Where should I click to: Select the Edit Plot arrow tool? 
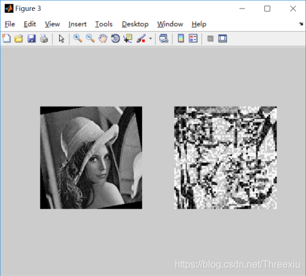[x=62, y=39]
